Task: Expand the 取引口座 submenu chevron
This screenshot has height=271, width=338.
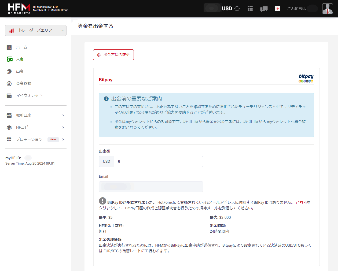Action: pyautogui.click(x=63, y=115)
